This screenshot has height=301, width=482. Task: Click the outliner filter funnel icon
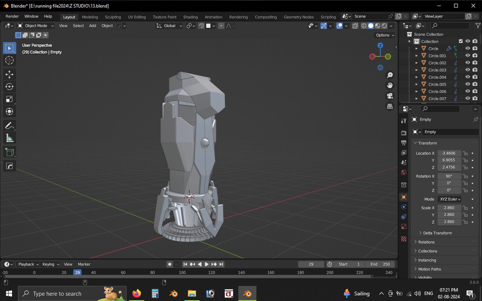[478, 26]
